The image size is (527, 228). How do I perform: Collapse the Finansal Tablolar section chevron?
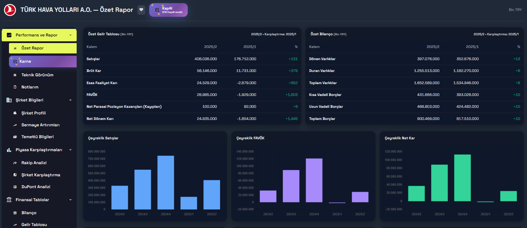tap(70, 200)
